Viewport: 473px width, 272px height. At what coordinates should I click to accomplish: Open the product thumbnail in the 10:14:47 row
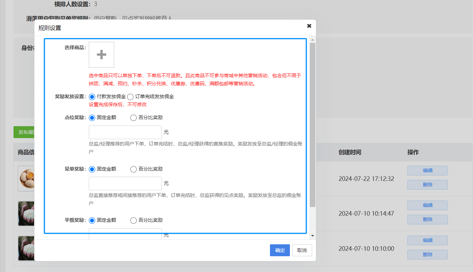[x=26, y=213]
